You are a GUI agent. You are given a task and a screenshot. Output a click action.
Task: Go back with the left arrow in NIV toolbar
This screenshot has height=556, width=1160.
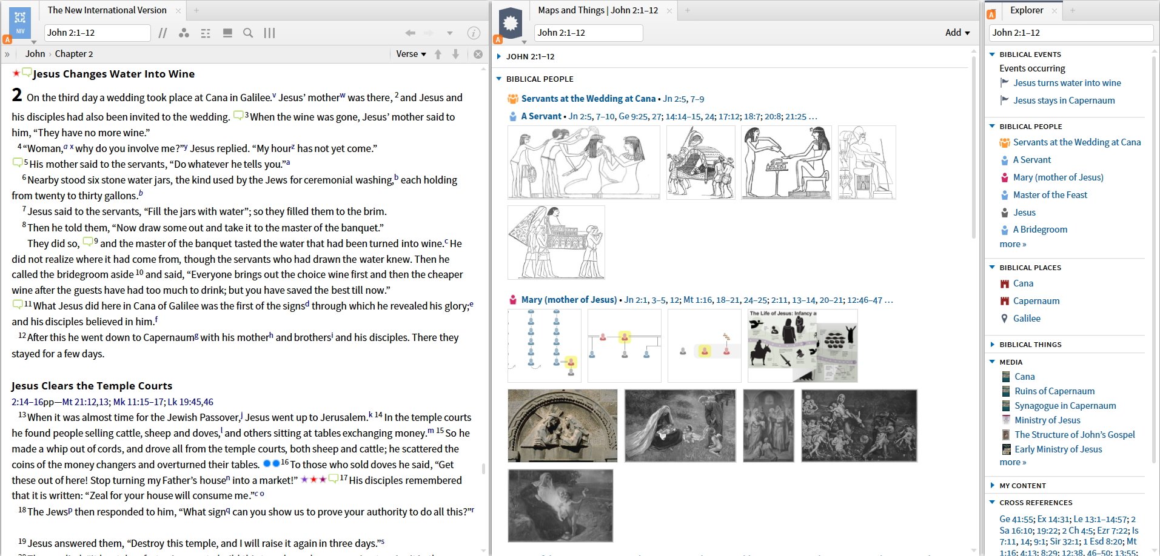[411, 33]
